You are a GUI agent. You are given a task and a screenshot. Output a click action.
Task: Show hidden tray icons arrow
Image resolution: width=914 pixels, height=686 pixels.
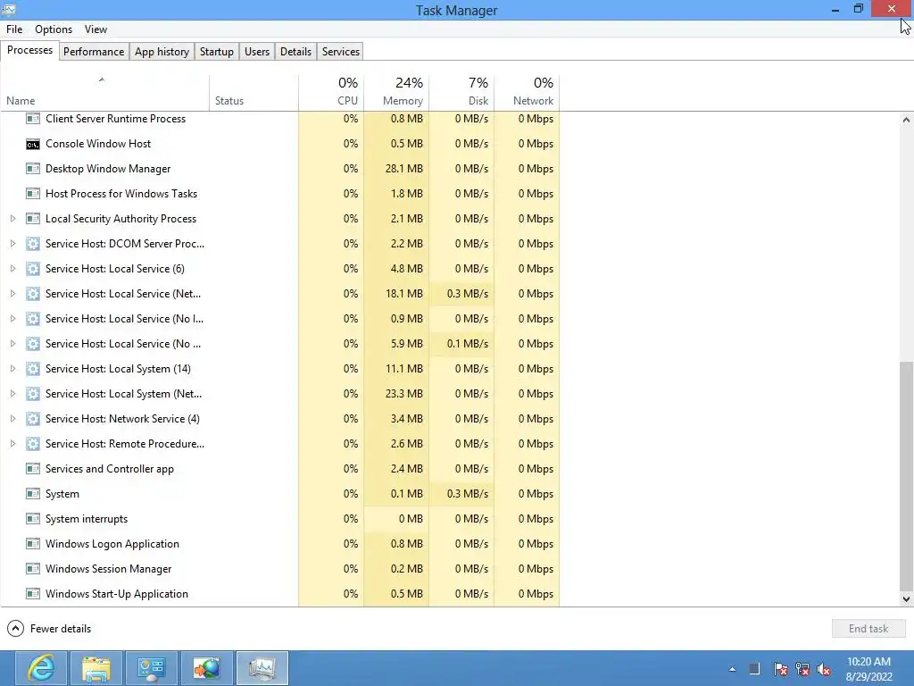coord(732,669)
